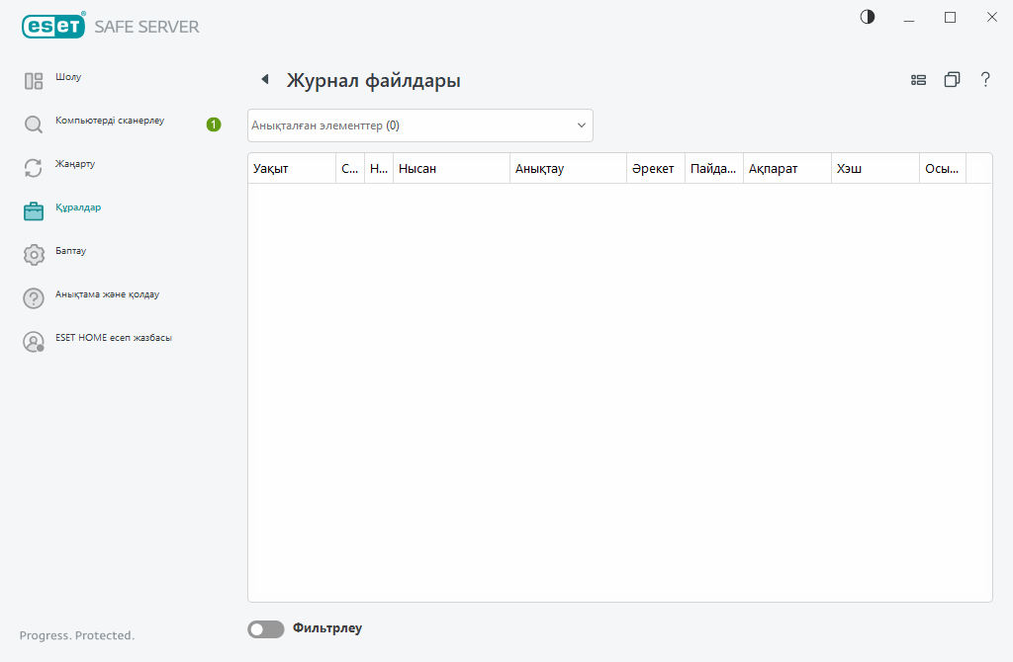Toggle the dark mode contrast switch
Screen dimensions: 1013x662
pyautogui.click(x=867, y=17)
